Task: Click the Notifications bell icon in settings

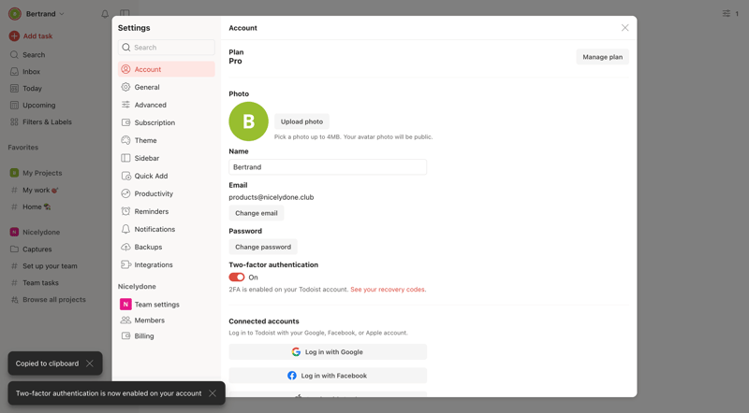Action: click(125, 229)
